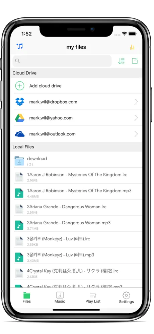Screen dimensions: 154x334
Task: Select 1Aaron J Robinson - Mysteries Of The Kingdom.lrc
Action: click(77, 175)
